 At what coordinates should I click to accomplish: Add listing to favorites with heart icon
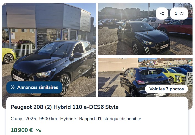click(182, 13)
